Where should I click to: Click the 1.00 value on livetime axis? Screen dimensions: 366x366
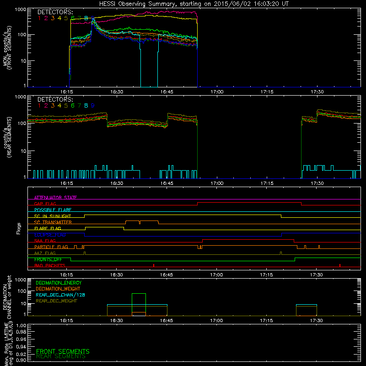[x=21, y=325]
